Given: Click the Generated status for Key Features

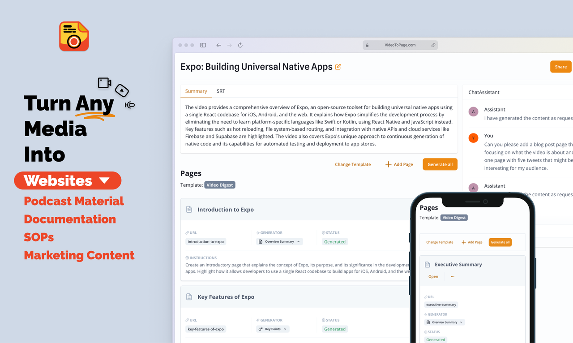Looking at the screenshot, I should tap(335, 329).
